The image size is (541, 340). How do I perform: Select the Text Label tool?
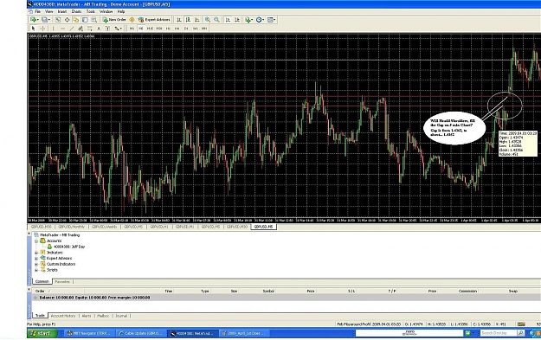[x=107, y=29]
